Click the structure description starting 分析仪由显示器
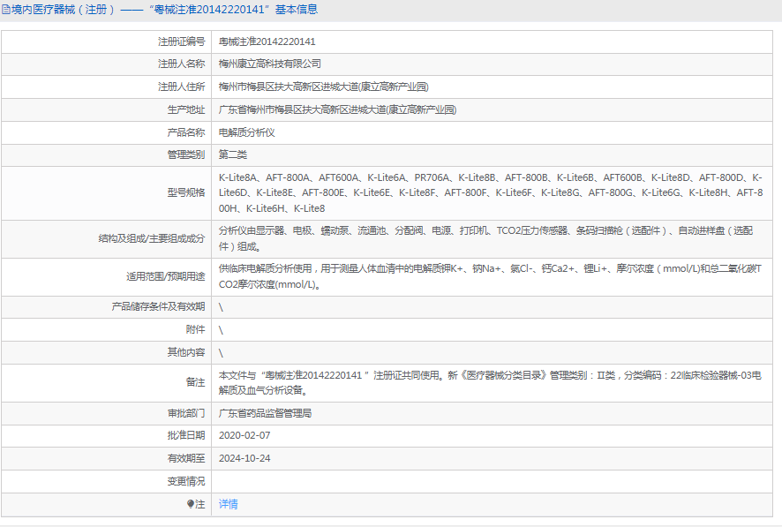Viewport: 782px width, 527px height. (485, 238)
